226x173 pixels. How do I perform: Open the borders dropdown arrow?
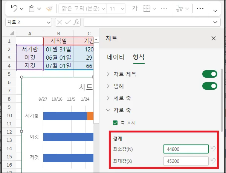(x=154, y=9)
